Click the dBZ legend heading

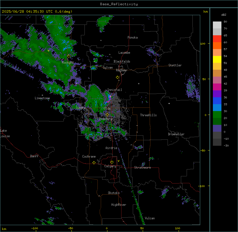click(x=224, y=15)
